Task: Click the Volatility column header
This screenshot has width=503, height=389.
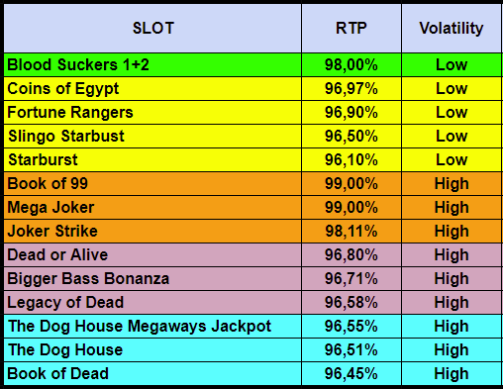Action: pos(452,28)
